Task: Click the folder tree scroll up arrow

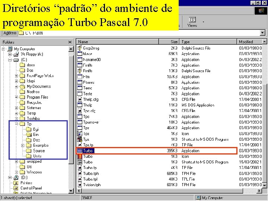Action: click(71, 49)
